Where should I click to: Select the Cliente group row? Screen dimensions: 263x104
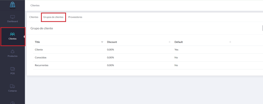coord(39,50)
